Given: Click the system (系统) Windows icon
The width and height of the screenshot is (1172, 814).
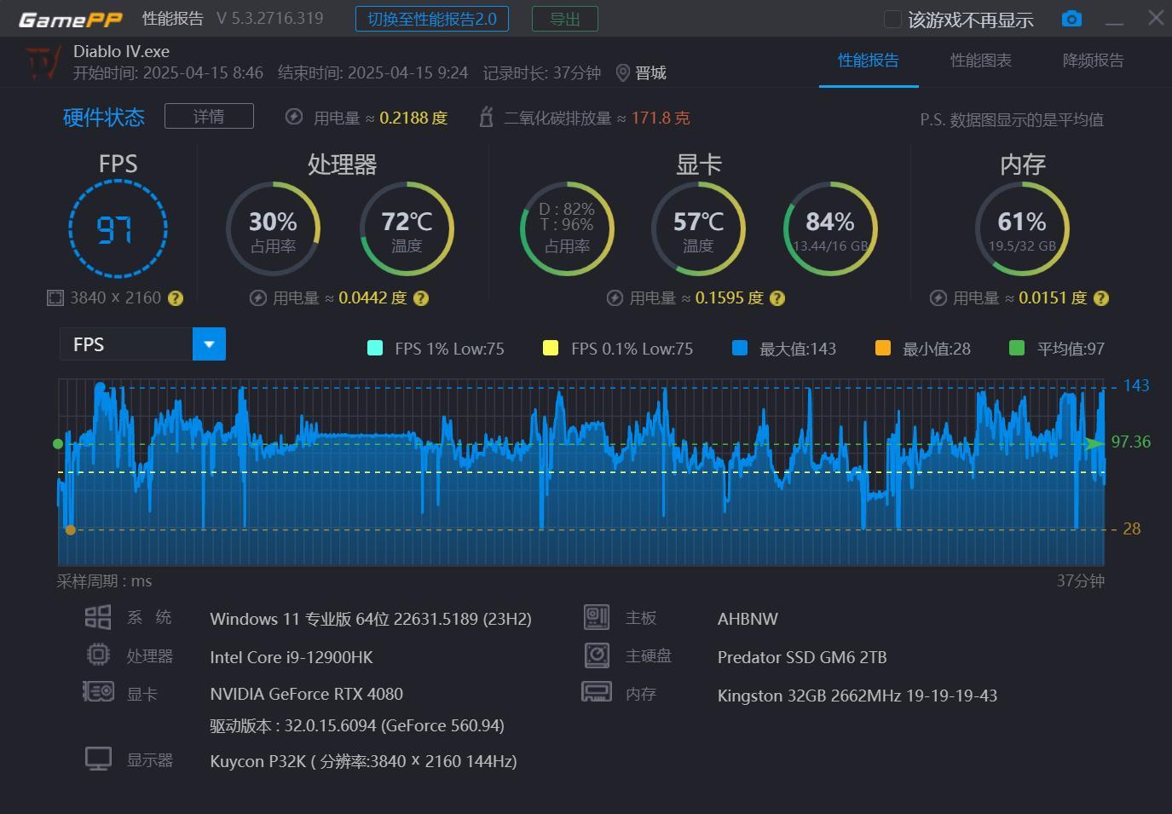Looking at the screenshot, I should click(x=98, y=617).
